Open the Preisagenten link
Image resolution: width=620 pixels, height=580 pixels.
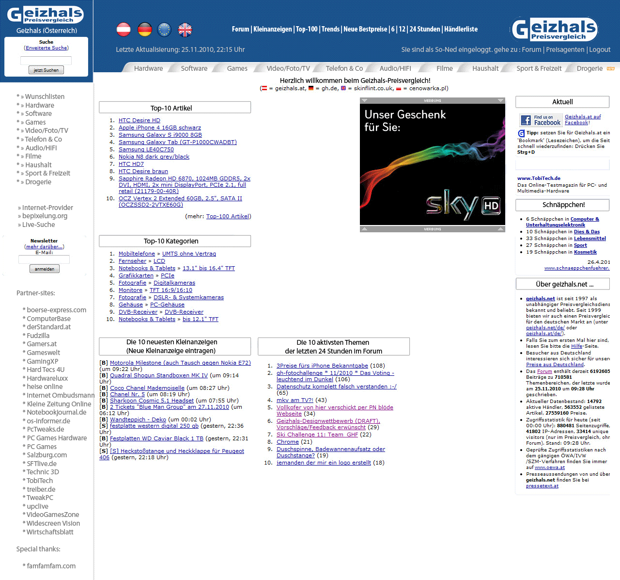coord(565,49)
